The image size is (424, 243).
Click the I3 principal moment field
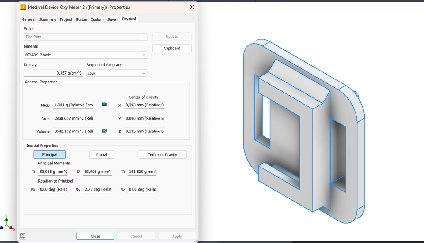click(142, 172)
